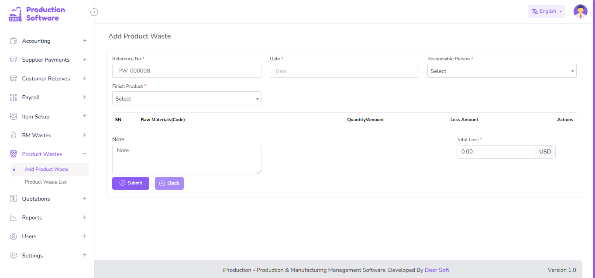Collapse the Product Wastes menu section

point(85,154)
